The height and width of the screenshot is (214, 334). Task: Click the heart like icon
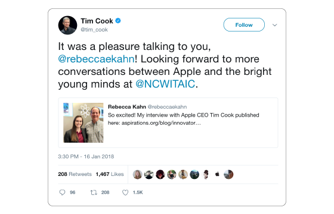(125, 193)
